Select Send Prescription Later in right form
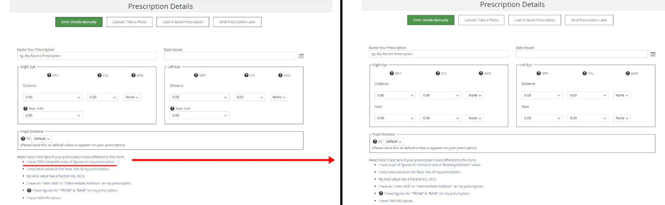The height and width of the screenshot is (205, 665). coord(589,20)
